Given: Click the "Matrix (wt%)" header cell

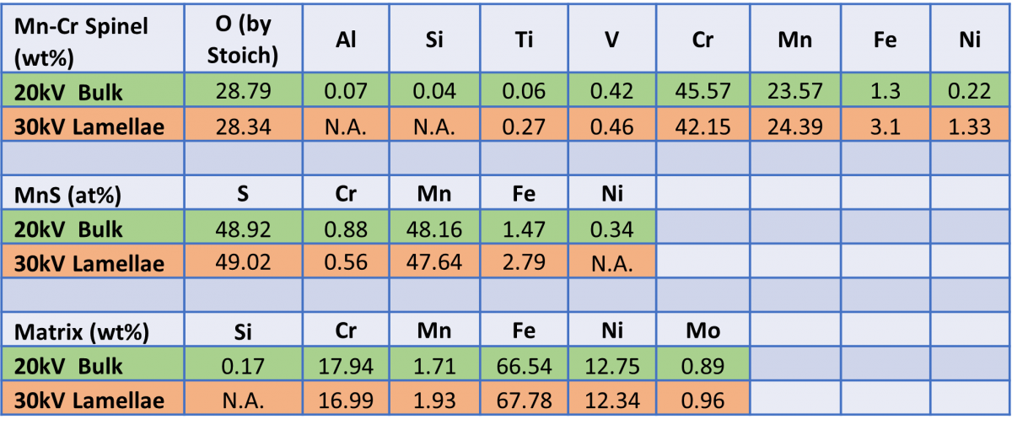Looking at the screenshot, I should pos(81,331).
